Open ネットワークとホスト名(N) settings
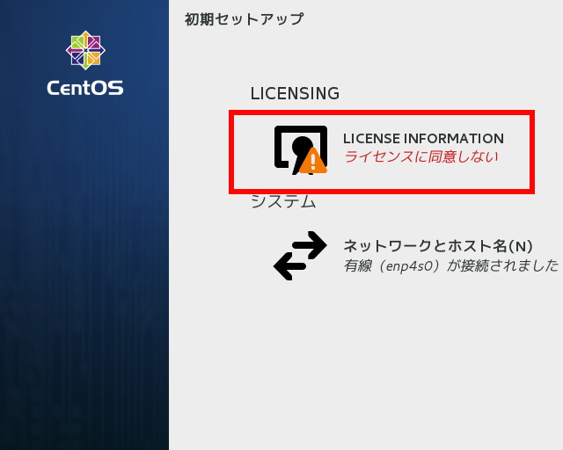Screen dimensions: 563x450 point(437,245)
